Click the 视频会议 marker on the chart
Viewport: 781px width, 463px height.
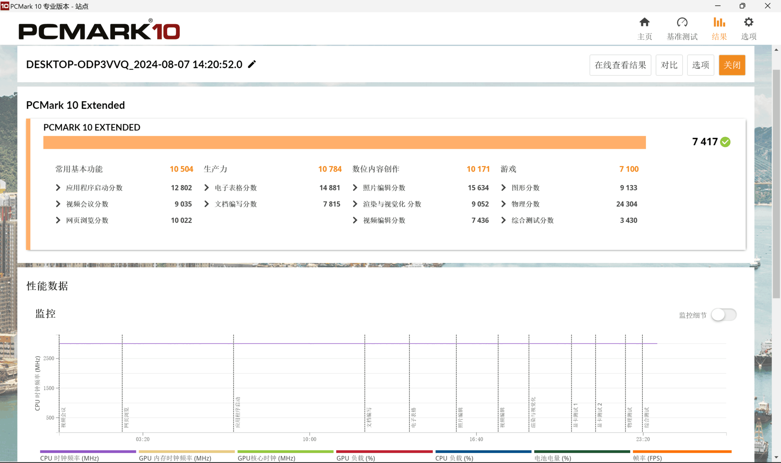click(x=64, y=417)
